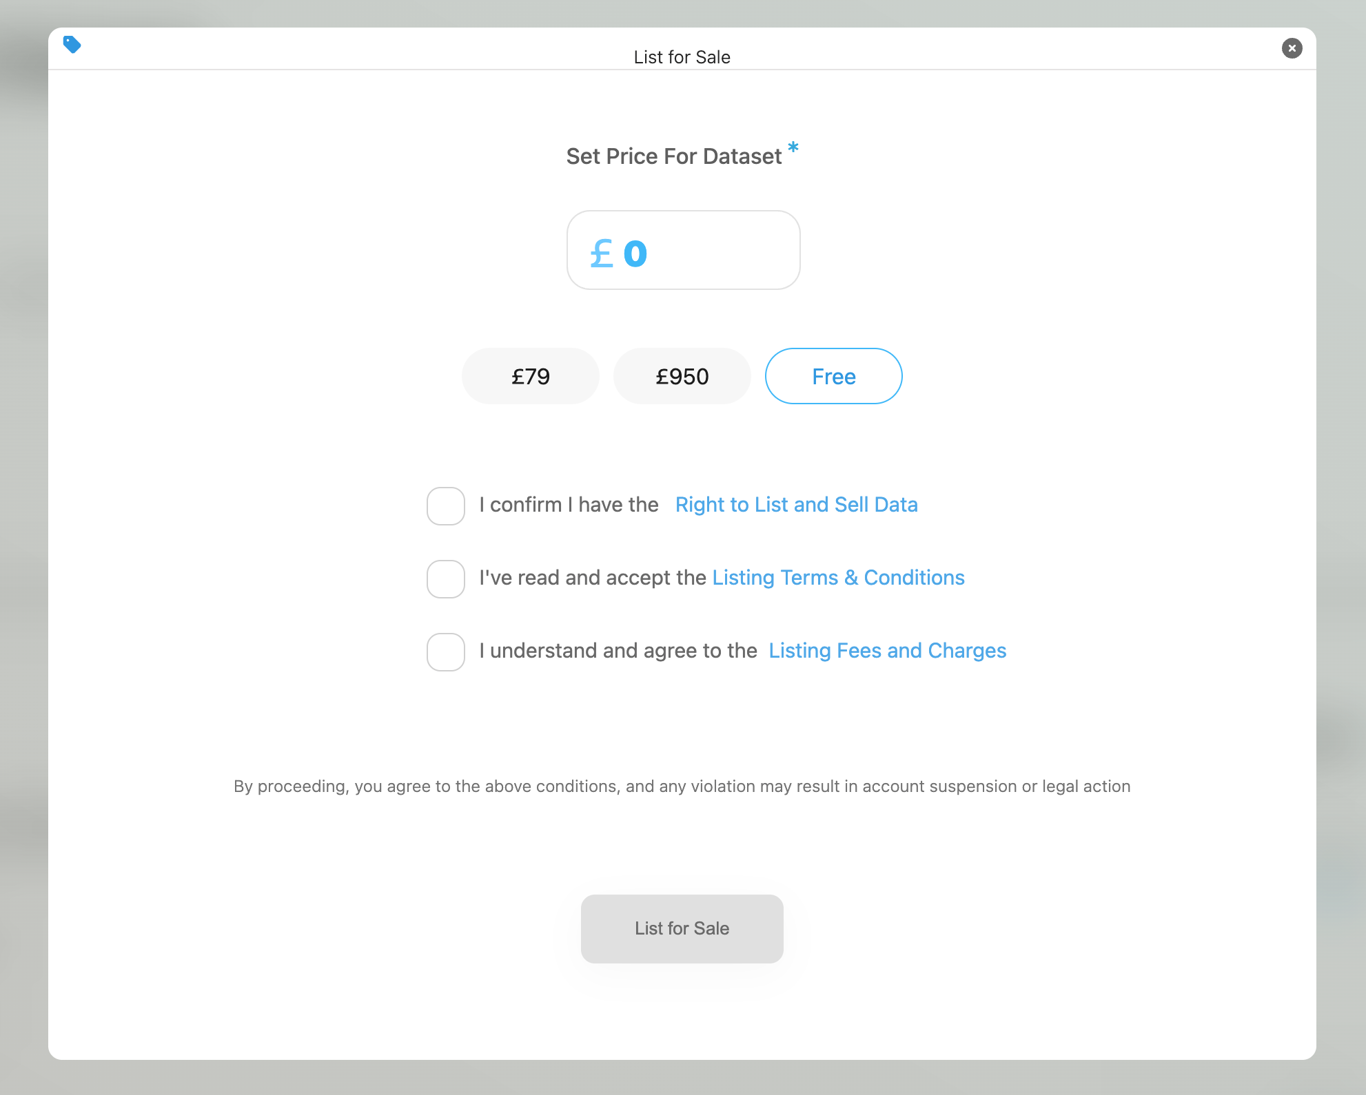Pick the Free price option
The width and height of the screenshot is (1366, 1095).
(833, 376)
